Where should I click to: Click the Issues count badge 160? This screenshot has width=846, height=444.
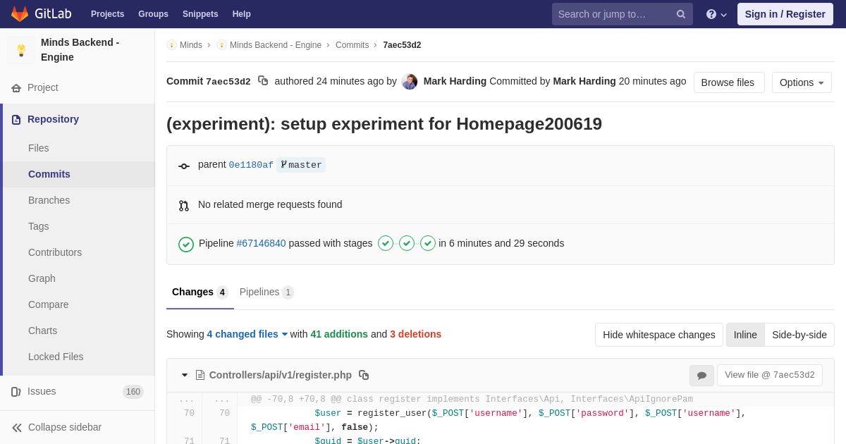133,392
